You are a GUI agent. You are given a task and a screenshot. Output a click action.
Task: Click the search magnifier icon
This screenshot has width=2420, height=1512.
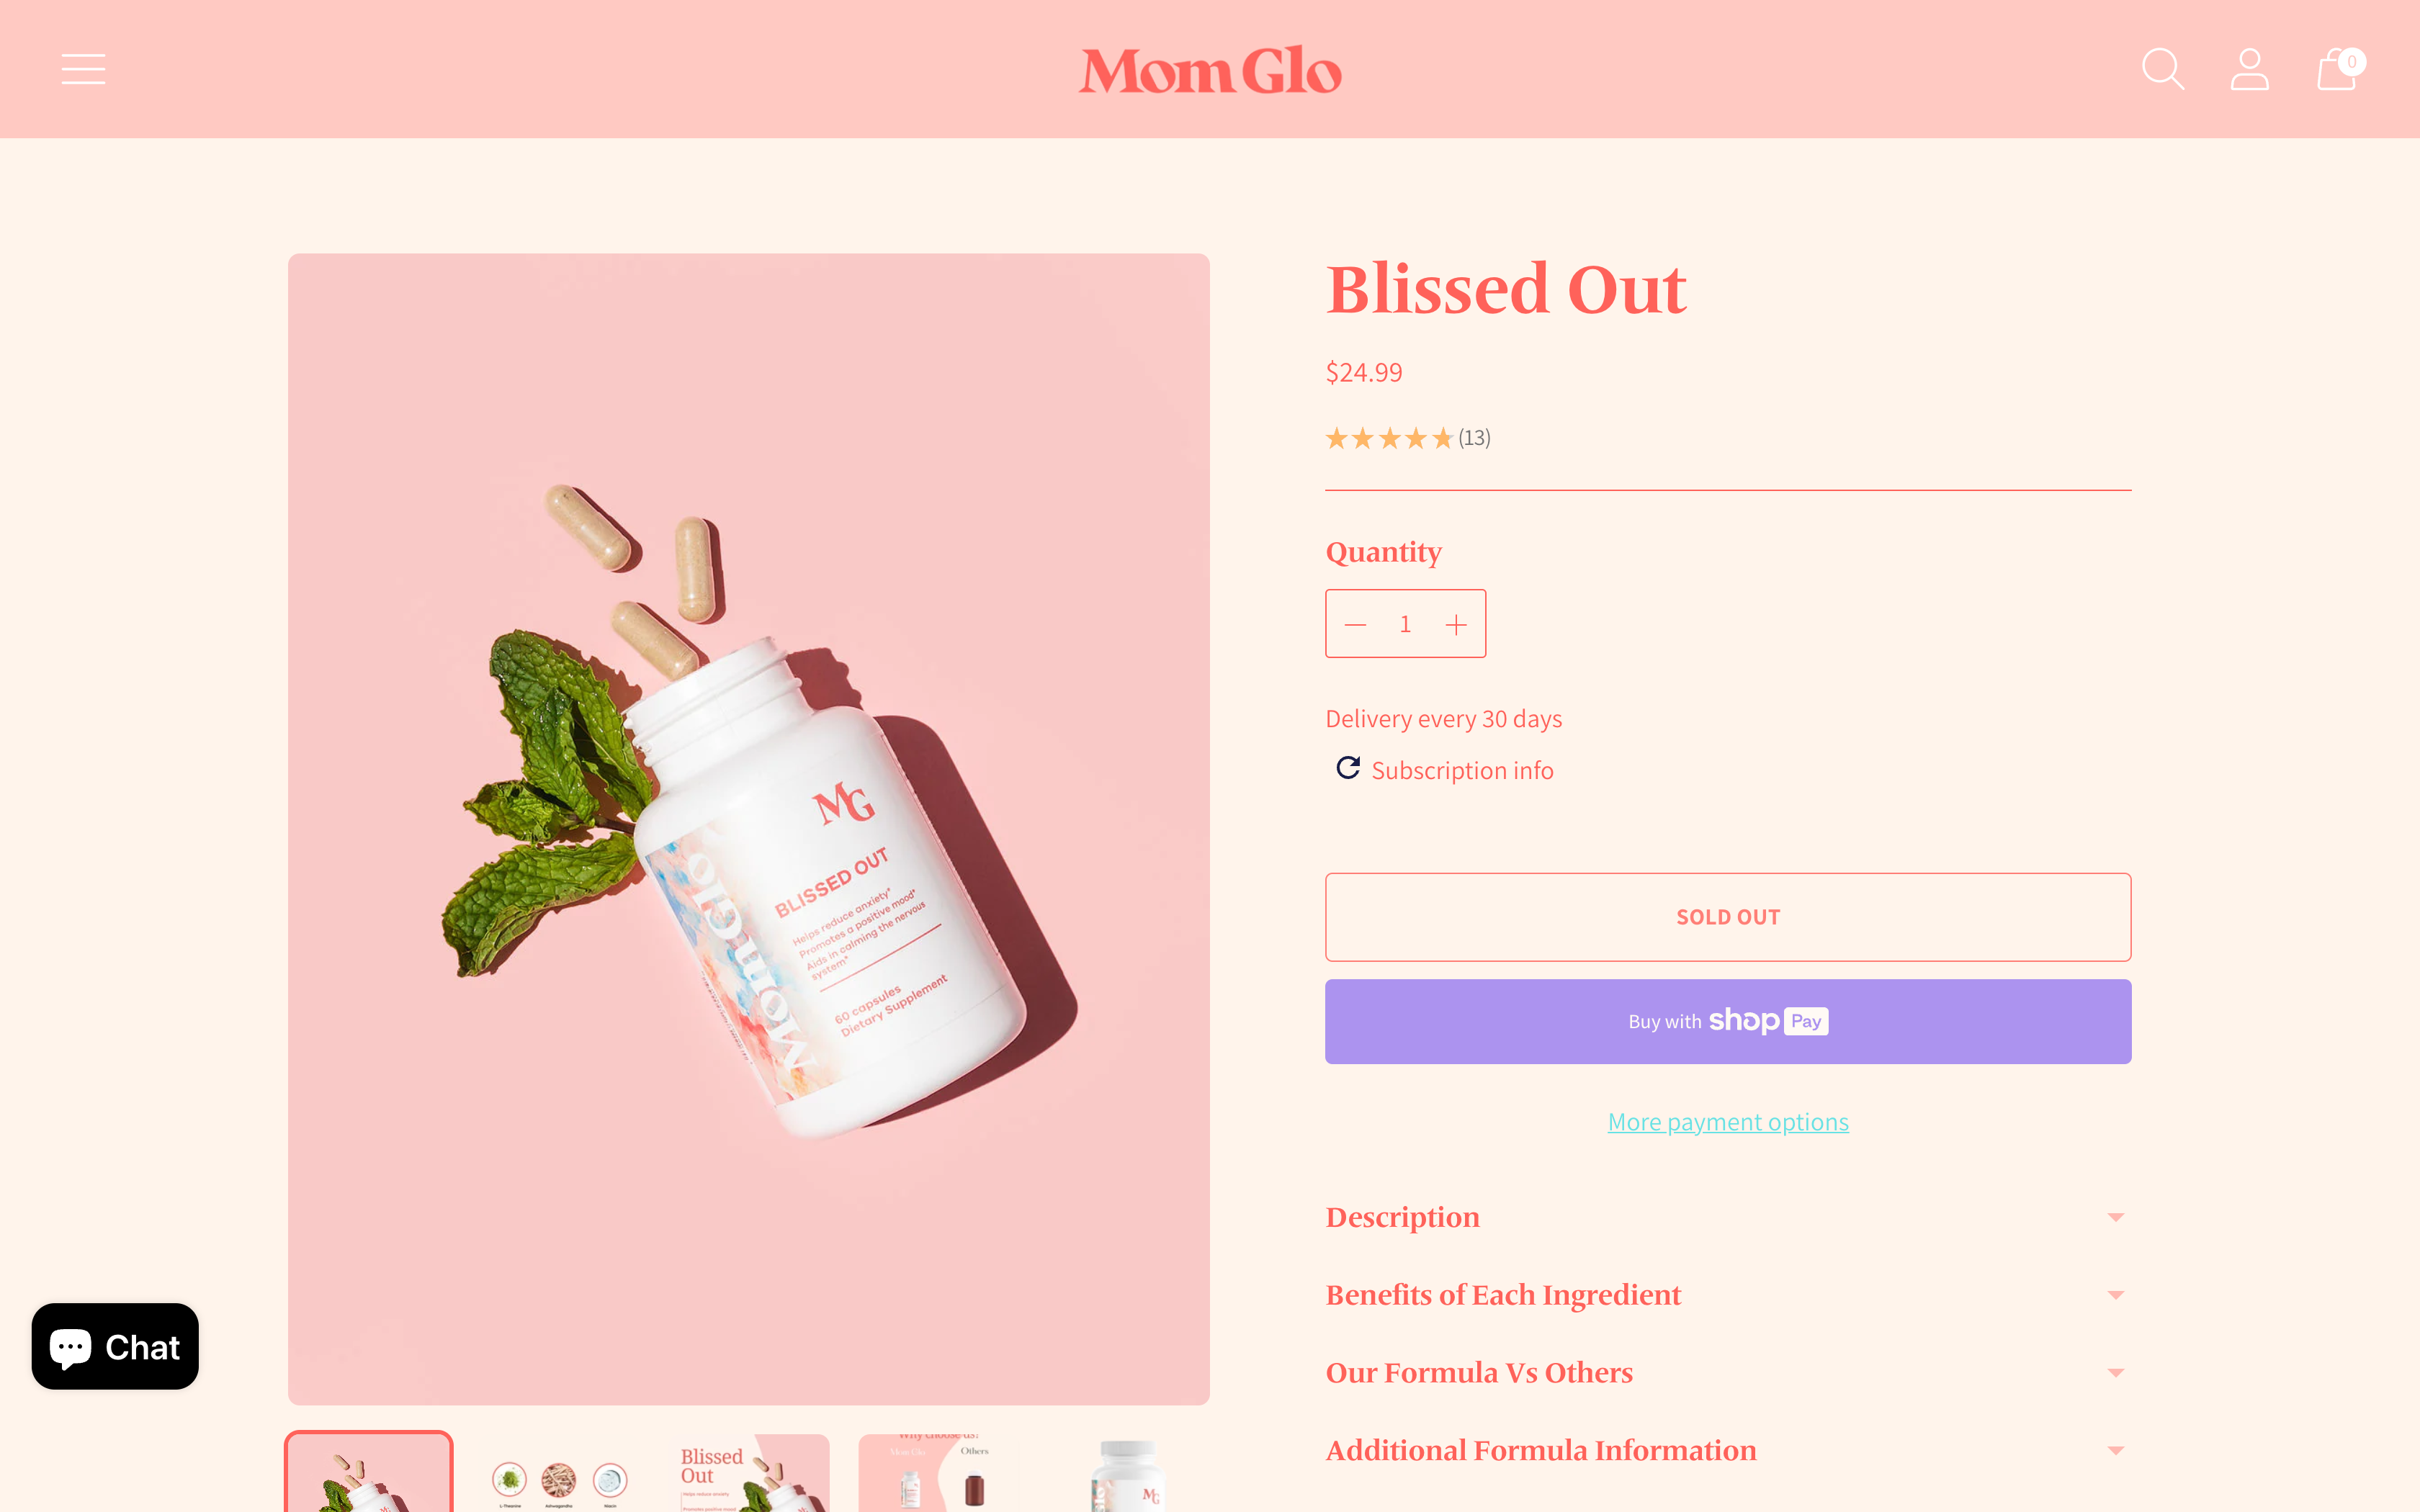click(x=2162, y=69)
